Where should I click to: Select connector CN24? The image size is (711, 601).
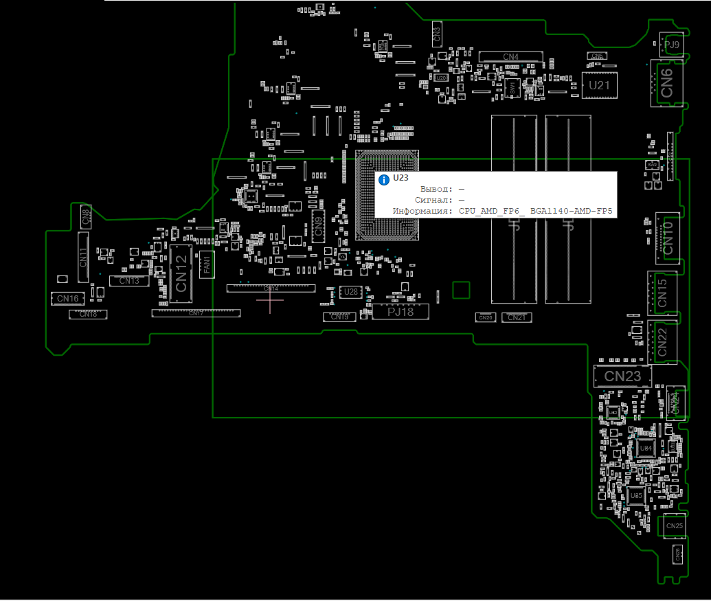[676, 403]
